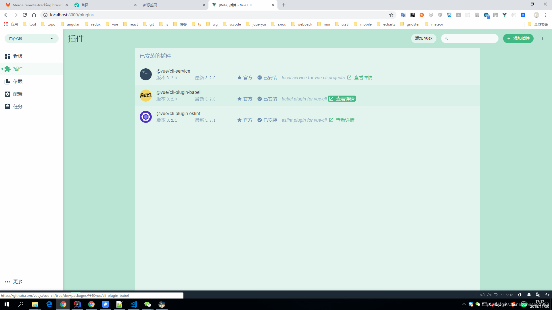Image resolution: width=552 pixels, height=310 pixels.
Task: Open the vue bookmarks folder
Action: click(x=112, y=24)
